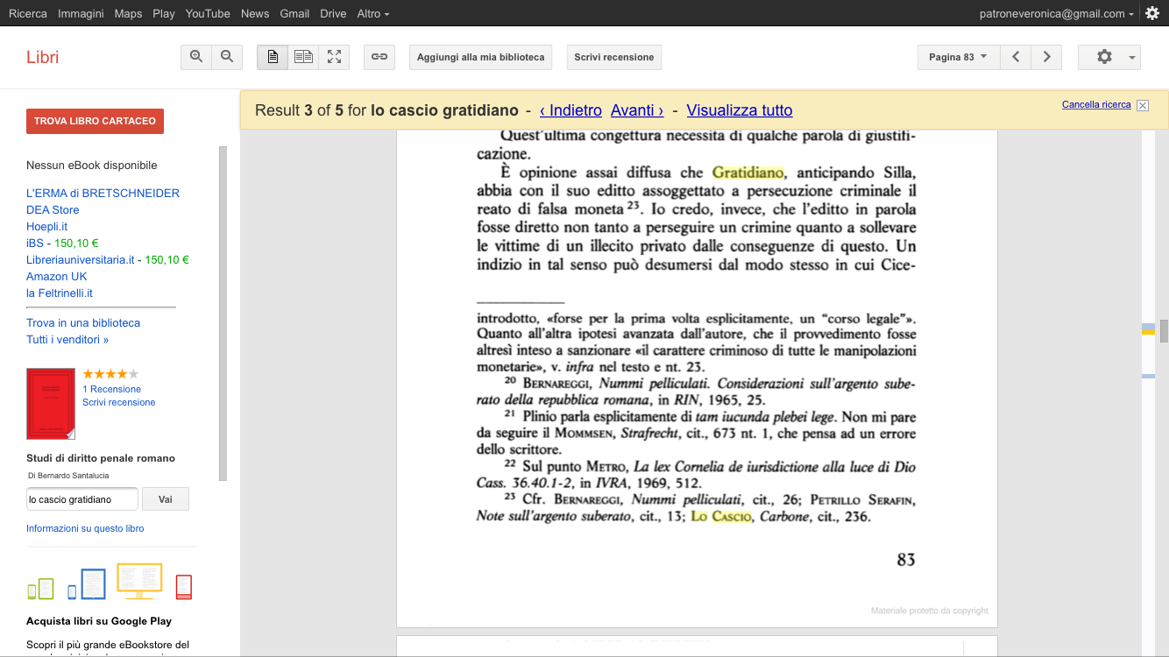Open Informazioni su questo libro link
The image size is (1169, 657).
click(85, 528)
